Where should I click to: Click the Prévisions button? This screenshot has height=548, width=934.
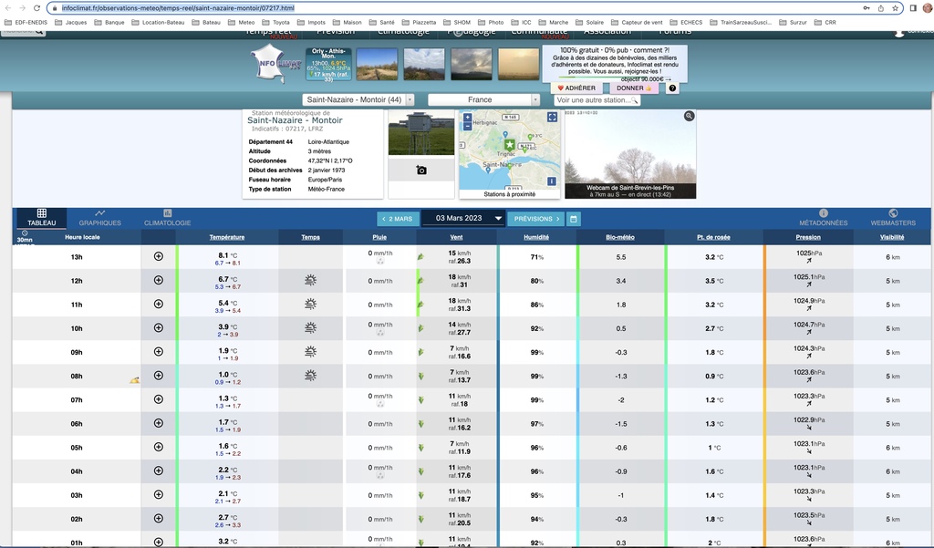pyautogui.click(x=536, y=219)
